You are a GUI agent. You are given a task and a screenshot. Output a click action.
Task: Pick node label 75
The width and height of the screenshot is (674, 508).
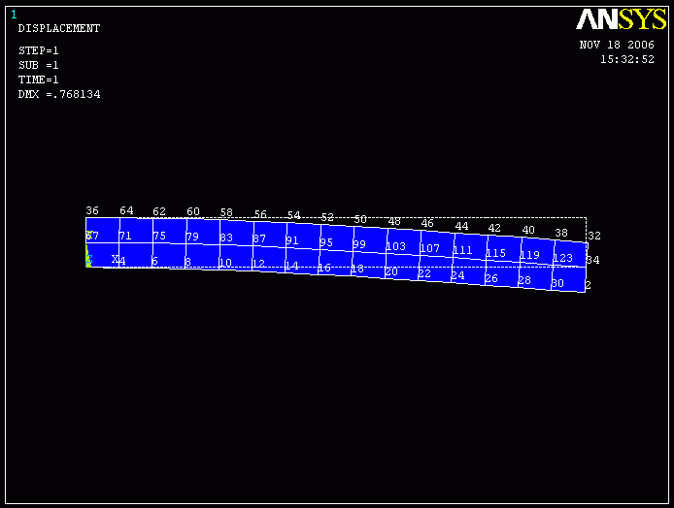(x=159, y=236)
